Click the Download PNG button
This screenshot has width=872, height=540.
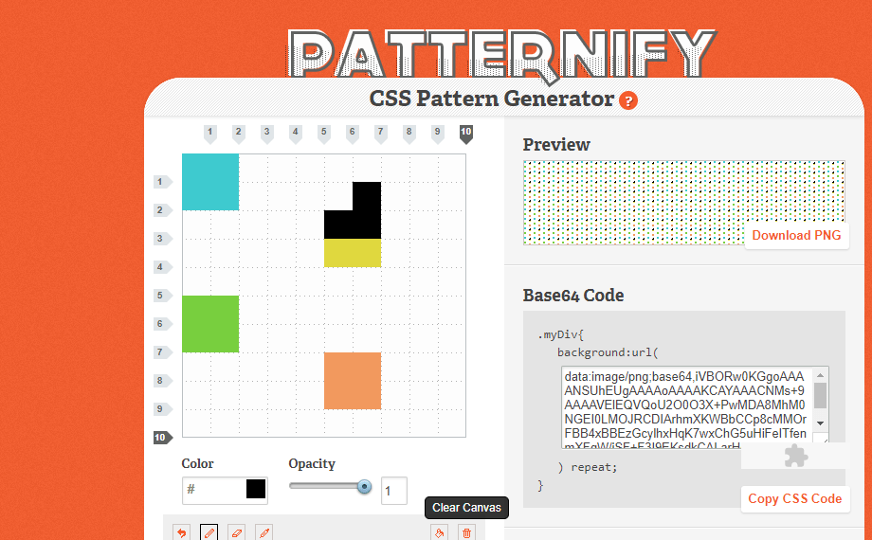[796, 235]
